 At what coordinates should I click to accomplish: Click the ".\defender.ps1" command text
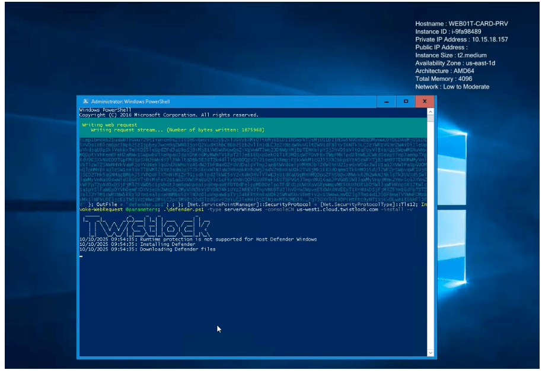[x=184, y=210]
